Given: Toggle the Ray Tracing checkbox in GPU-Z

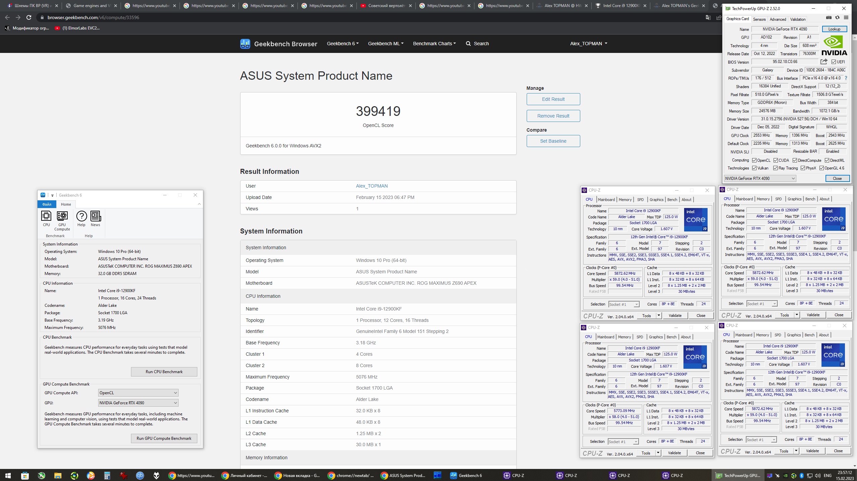Looking at the screenshot, I should [775, 168].
